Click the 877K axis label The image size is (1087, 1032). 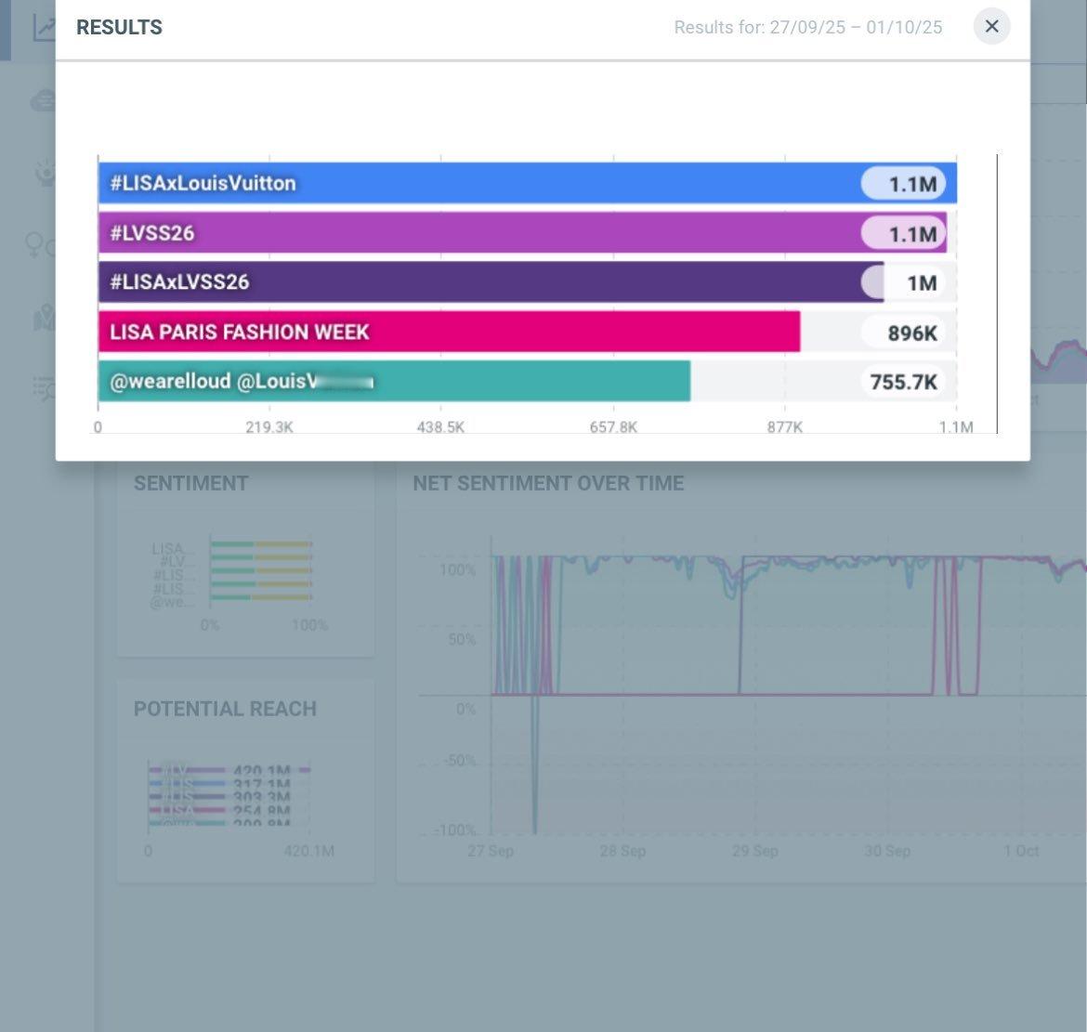coord(785,427)
